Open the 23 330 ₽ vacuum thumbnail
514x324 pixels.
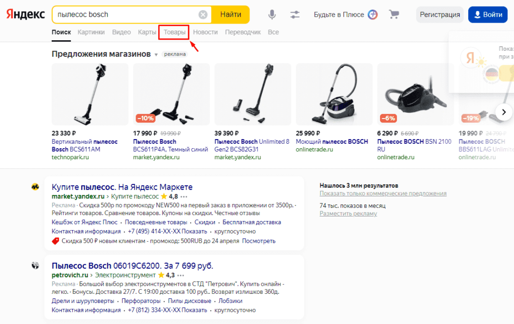[x=90, y=94]
